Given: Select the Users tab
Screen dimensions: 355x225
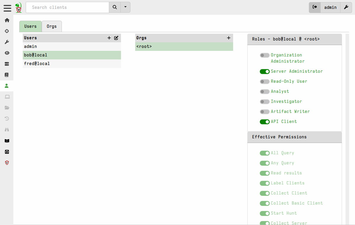Looking at the screenshot, I should 30,26.
